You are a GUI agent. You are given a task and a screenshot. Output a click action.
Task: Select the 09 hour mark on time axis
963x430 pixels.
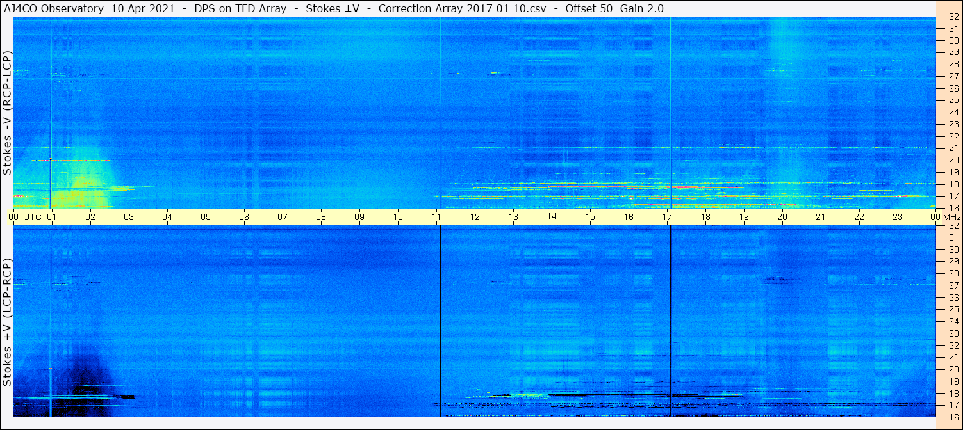pyautogui.click(x=359, y=217)
